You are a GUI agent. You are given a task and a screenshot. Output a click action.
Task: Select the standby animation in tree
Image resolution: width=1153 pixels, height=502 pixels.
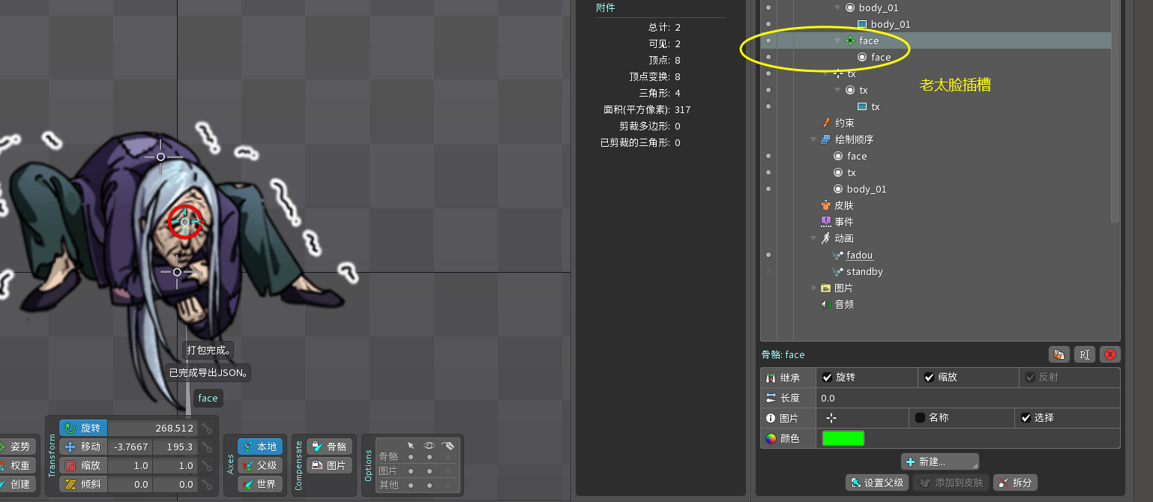pyautogui.click(x=864, y=272)
